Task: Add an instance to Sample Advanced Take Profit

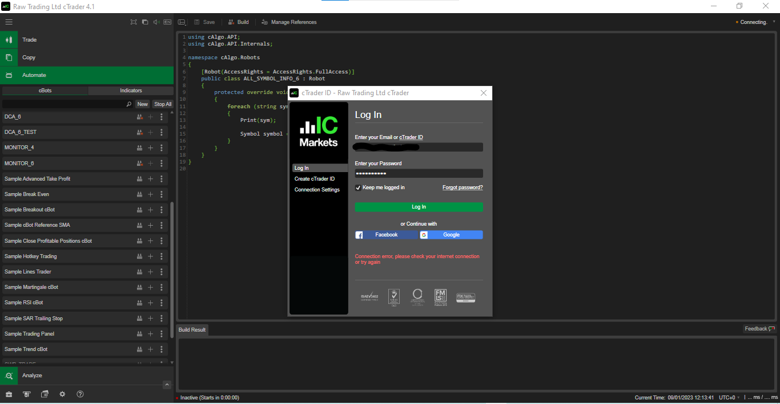Action: pos(151,179)
